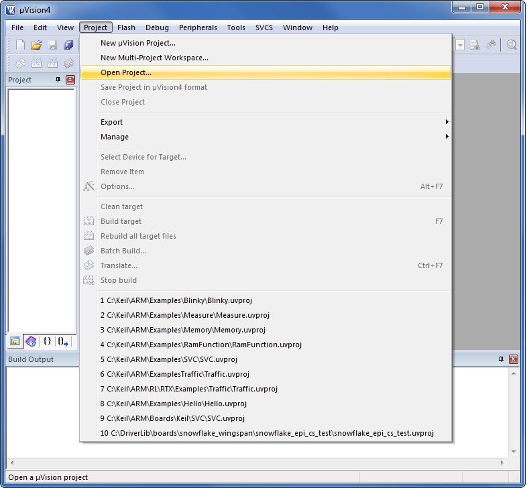Click the debug magnifier toolbar icon
The width and height of the screenshot is (527, 488).
click(512, 45)
